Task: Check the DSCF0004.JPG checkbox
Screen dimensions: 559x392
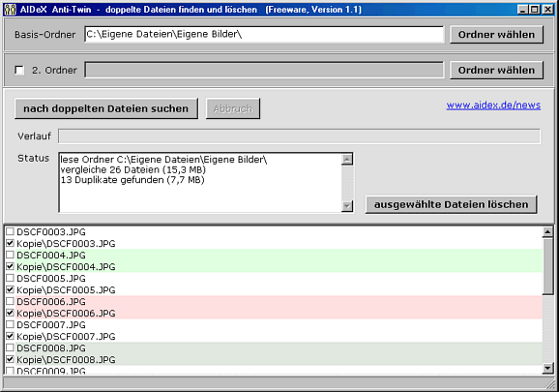Action: click(x=10, y=255)
